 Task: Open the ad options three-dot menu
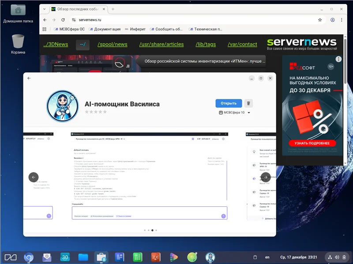coord(338,59)
